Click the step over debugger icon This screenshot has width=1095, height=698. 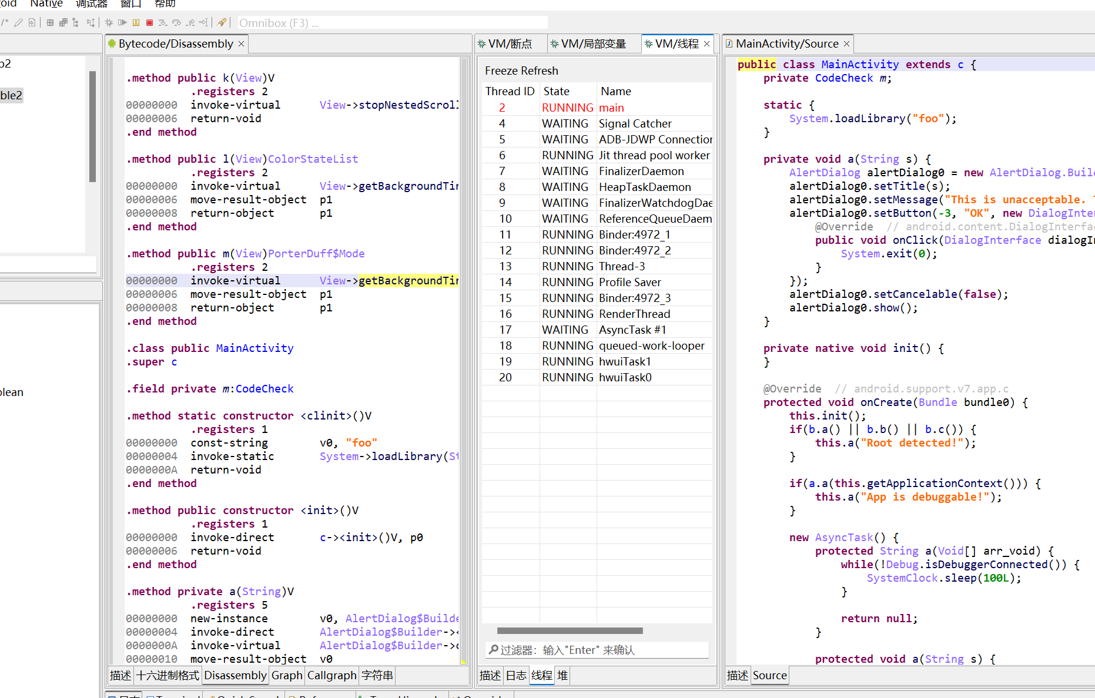click(x=176, y=23)
